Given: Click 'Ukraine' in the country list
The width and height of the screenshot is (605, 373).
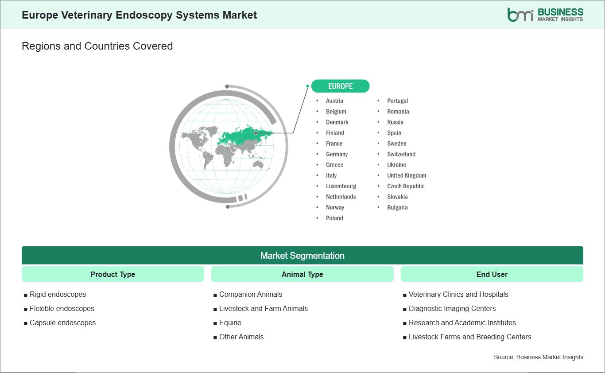Looking at the screenshot, I should 396,165.
